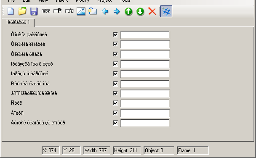Open a file with the folder icon
This screenshot has width=256, height=158.
(22, 11)
